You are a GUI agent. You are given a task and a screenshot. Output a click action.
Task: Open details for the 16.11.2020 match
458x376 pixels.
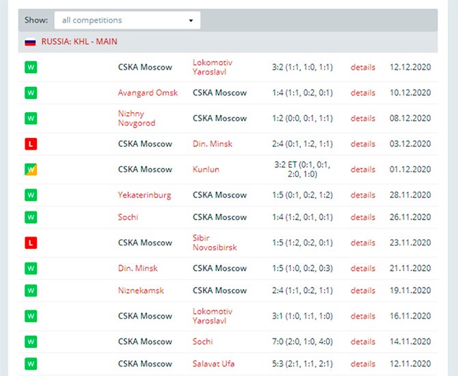pos(363,316)
